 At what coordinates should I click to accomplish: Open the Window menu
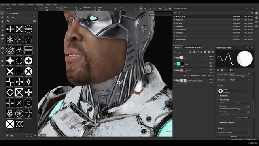(21, 5)
